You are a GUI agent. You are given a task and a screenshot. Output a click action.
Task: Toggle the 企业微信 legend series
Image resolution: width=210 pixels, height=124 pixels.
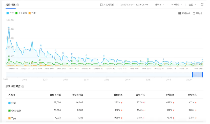coord(21,13)
